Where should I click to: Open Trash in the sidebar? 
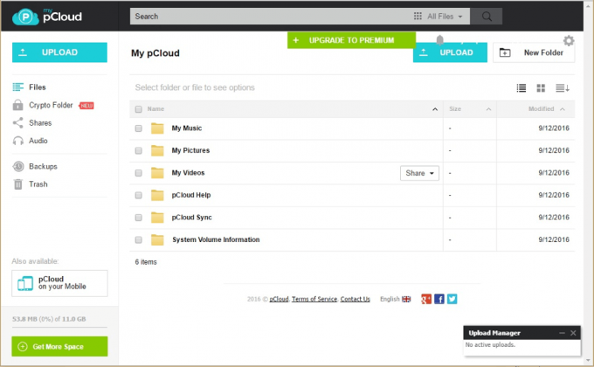pos(31,184)
